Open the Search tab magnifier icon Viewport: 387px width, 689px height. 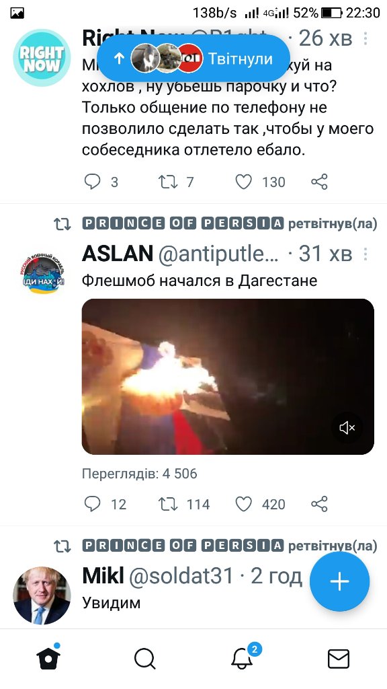(x=145, y=659)
